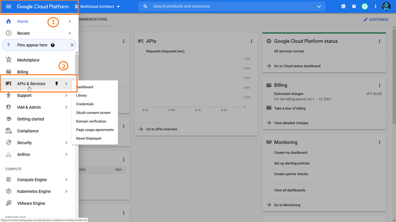
Task: Toggle the pin next to APIs & Services
Action: click(57, 84)
